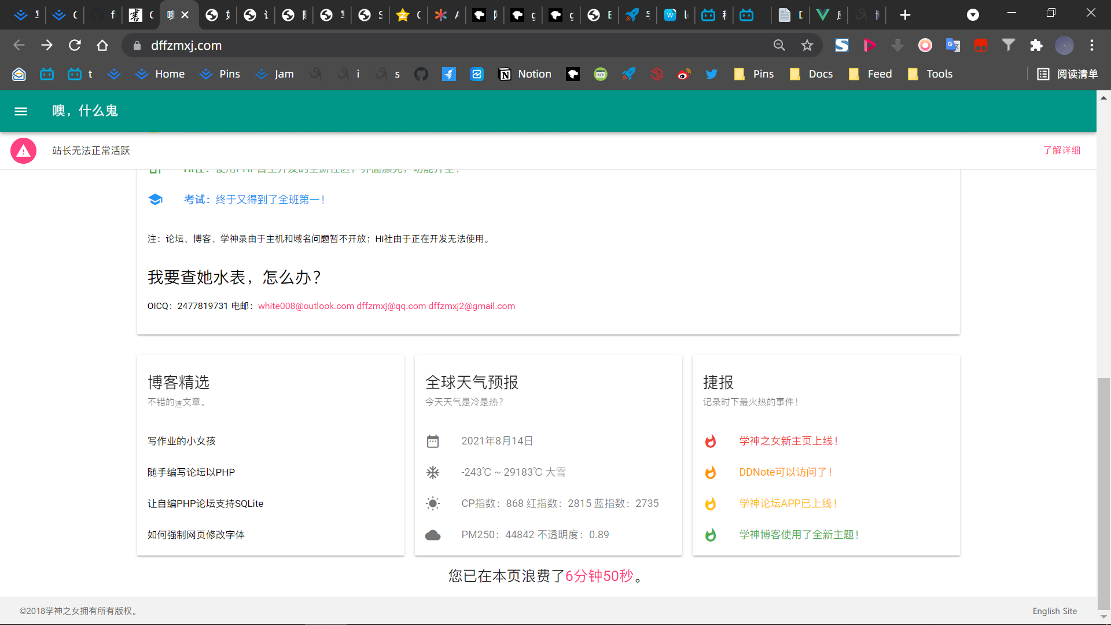Open the Notion bookmark

(525, 74)
